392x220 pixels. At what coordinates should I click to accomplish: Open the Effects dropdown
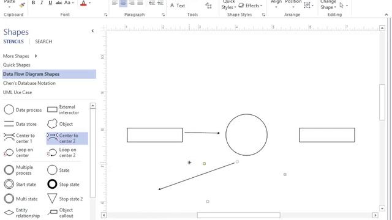[251, 5]
